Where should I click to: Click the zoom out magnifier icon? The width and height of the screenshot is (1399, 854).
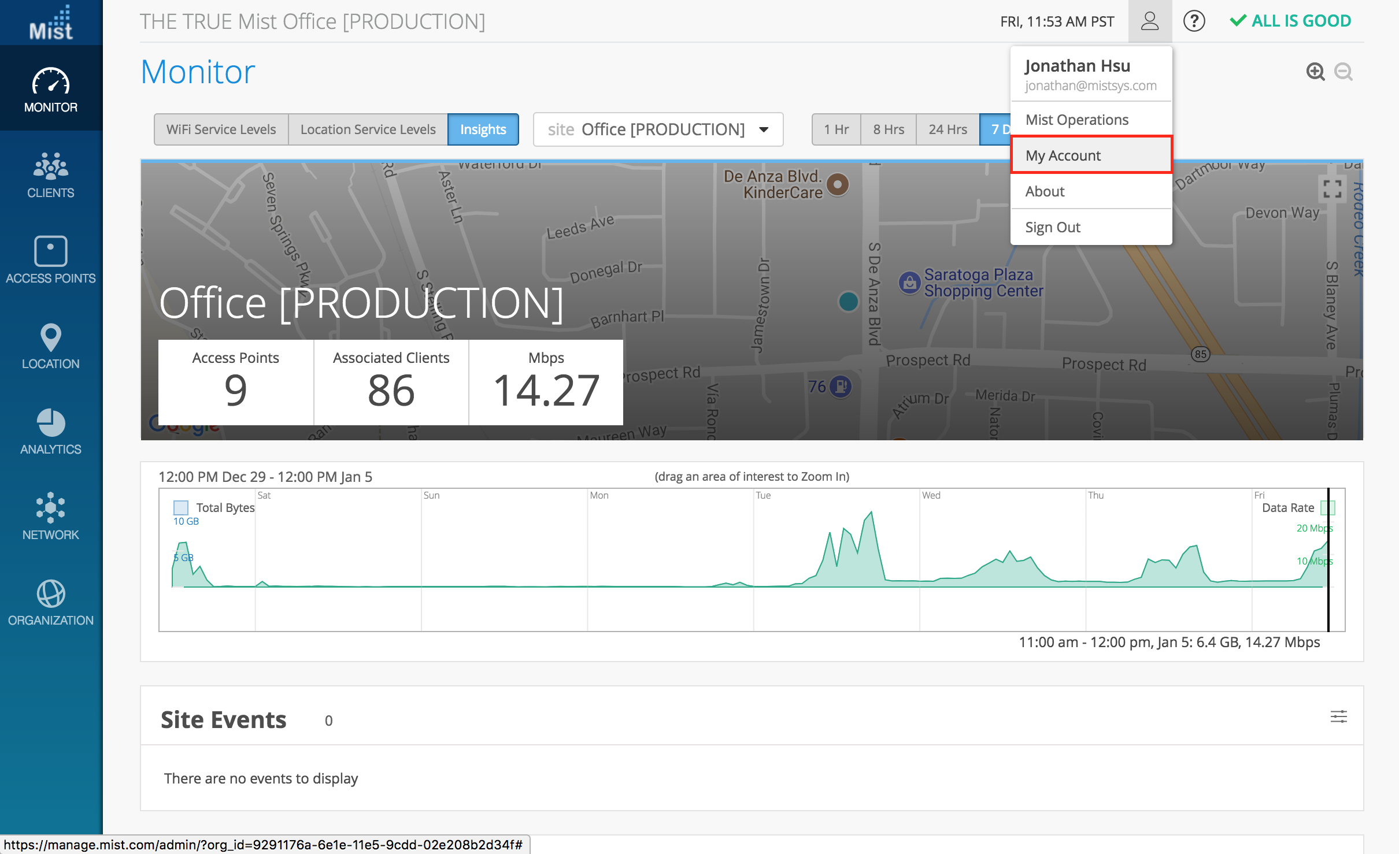[x=1343, y=72]
